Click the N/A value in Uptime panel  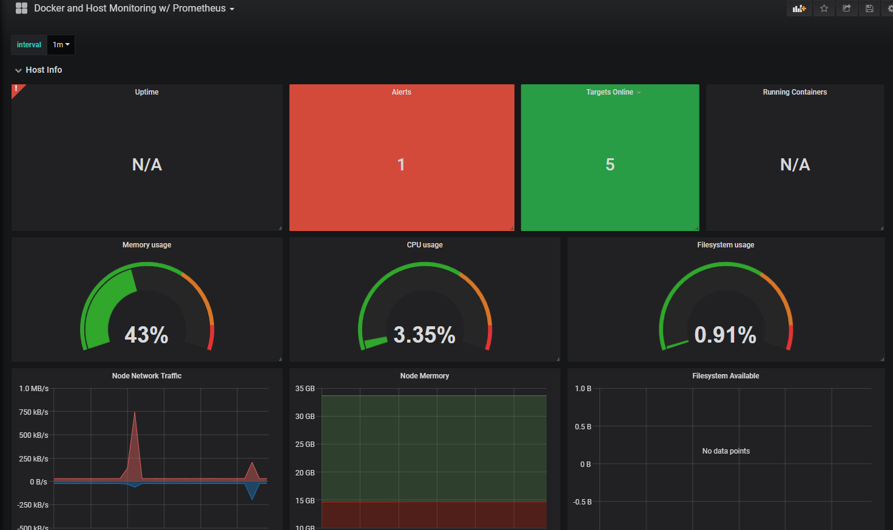pos(147,164)
